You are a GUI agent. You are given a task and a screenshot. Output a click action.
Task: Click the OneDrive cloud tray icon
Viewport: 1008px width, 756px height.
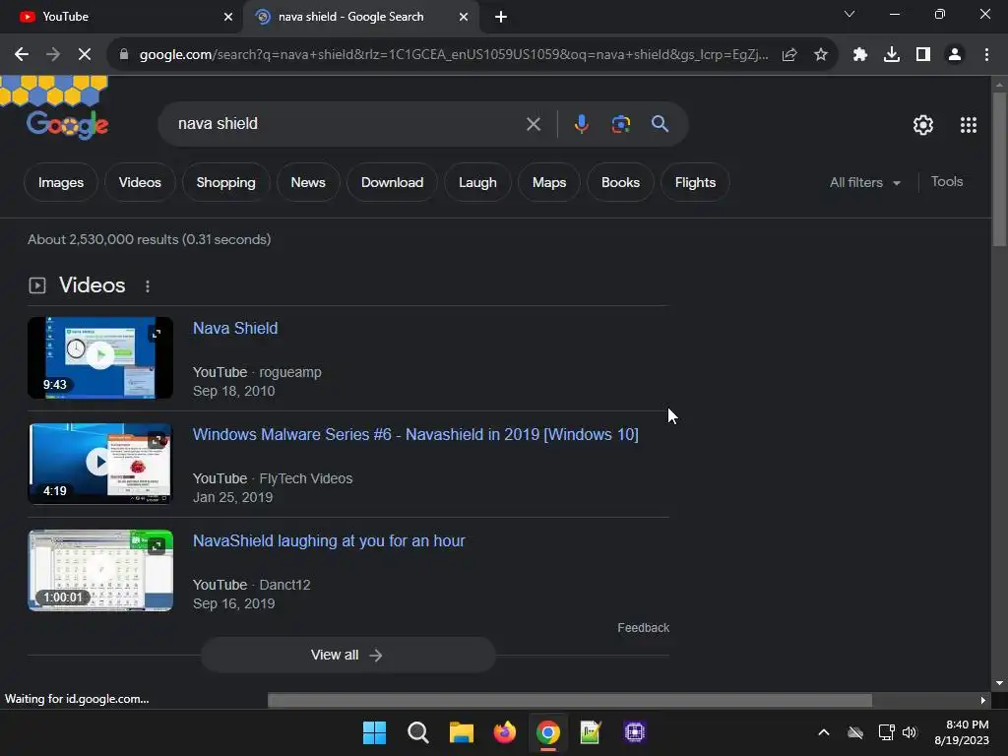(x=855, y=732)
